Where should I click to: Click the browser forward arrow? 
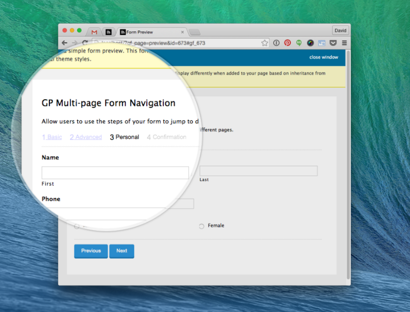[75, 43]
